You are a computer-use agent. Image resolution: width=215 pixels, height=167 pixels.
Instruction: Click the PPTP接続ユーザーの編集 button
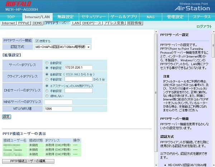click(28, 161)
